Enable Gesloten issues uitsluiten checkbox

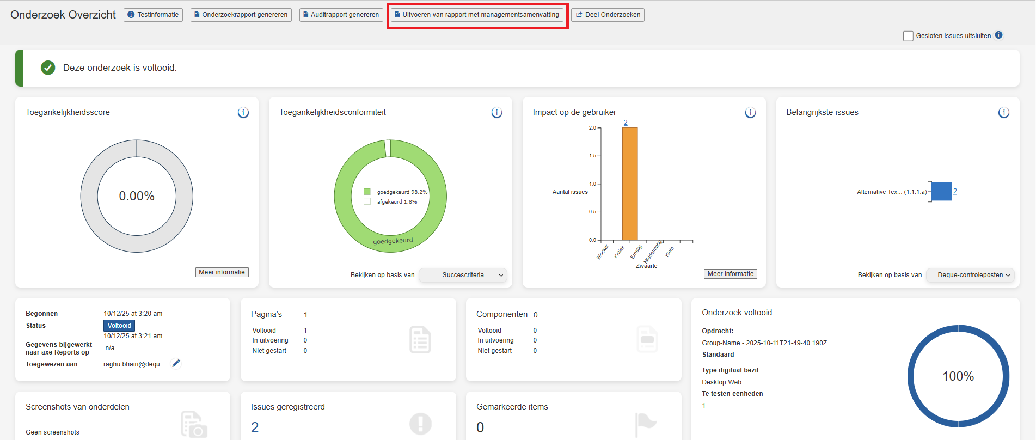coord(908,36)
